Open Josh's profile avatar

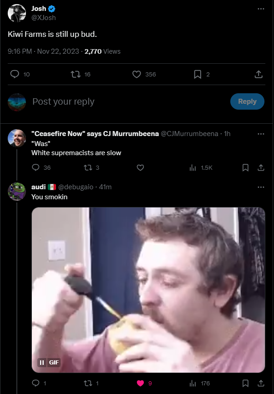tap(17, 13)
